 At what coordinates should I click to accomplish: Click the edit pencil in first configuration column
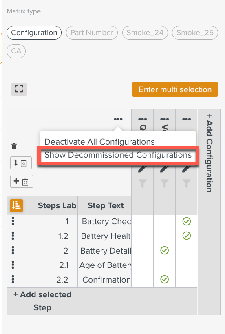click(143, 169)
